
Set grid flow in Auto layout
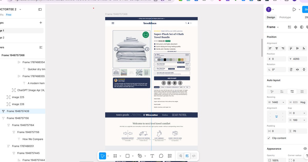[x=302, y=91]
